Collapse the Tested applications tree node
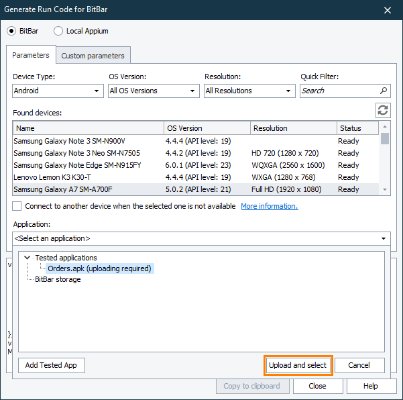Screen dimensions: 403x400 point(27,258)
